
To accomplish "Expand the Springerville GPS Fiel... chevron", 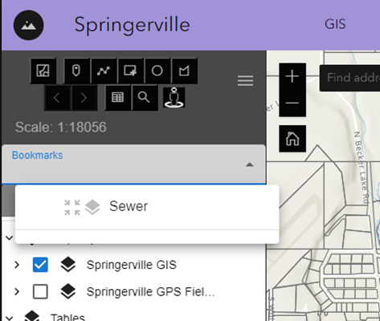I will (x=17, y=291).
